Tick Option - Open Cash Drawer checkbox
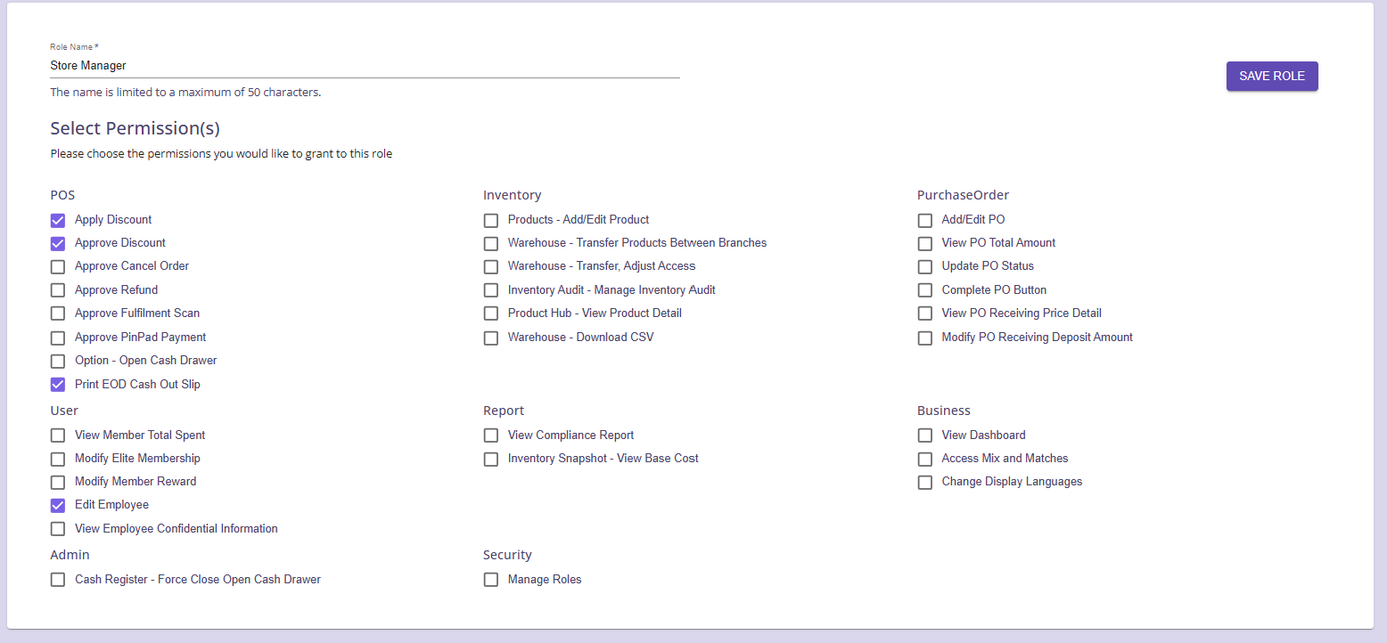1387x643 pixels. tap(58, 362)
